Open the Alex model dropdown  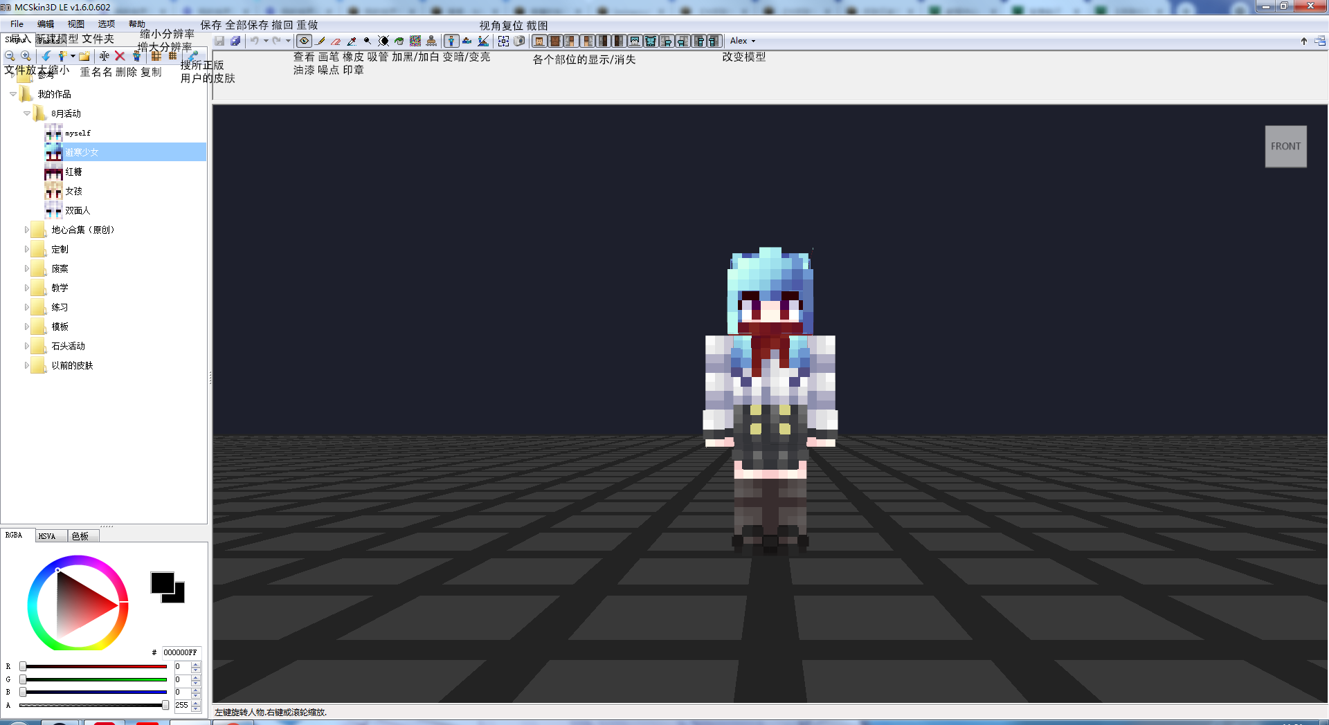point(743,41)
